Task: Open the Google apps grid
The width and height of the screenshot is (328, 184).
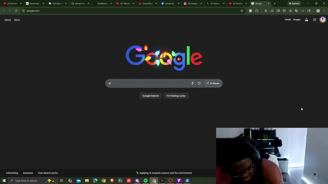Action: click(315, 20)
